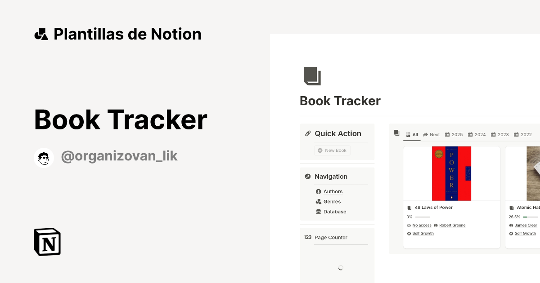Open the Authors navigation link
This screenshot has height=283, width=540.
[x=333, y=191]
